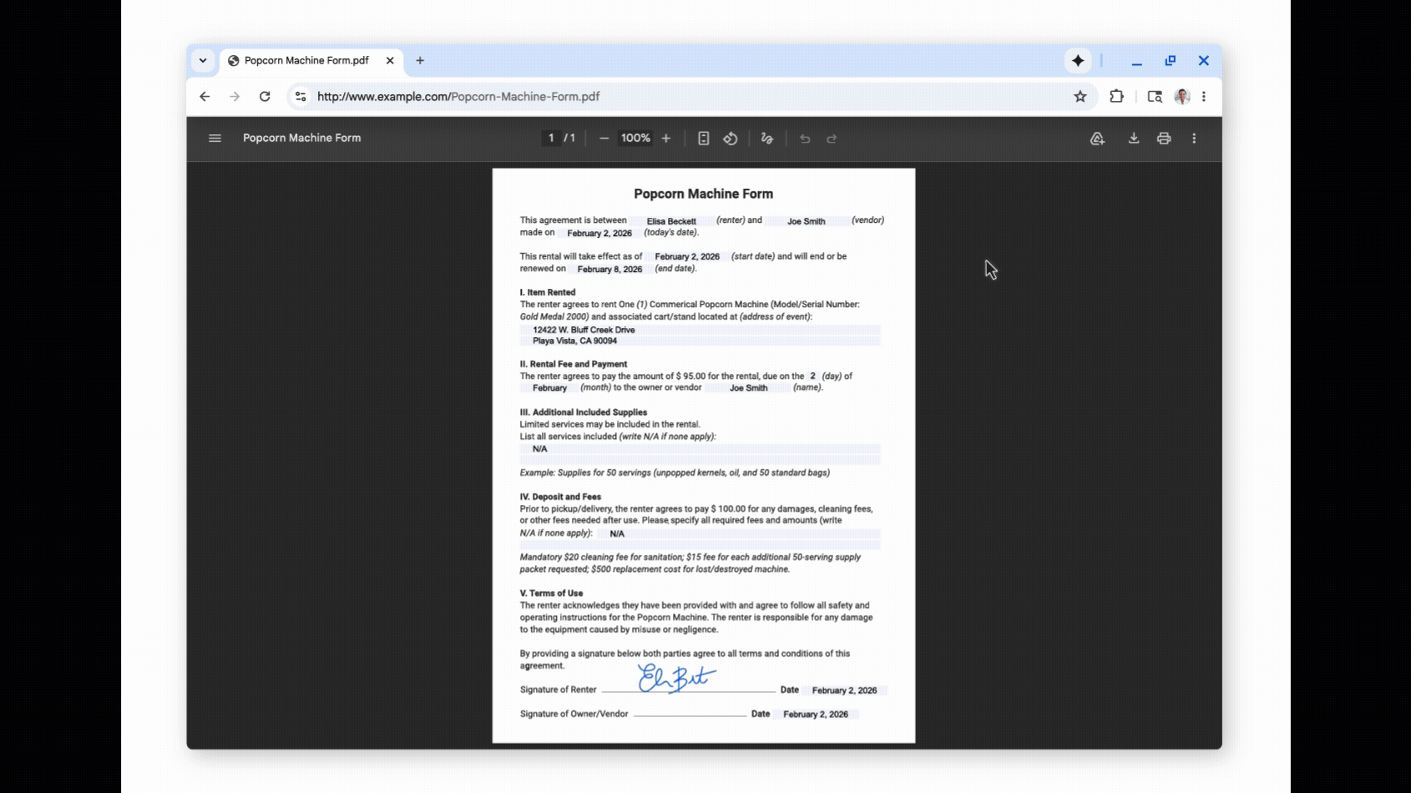Click the 100% zoom level field

pyautogui.click(x=635, y=139)
